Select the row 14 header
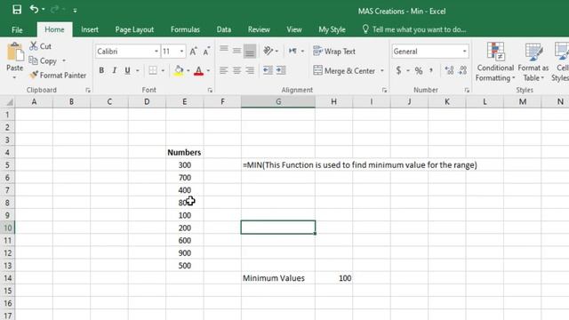 pos(8,278)
